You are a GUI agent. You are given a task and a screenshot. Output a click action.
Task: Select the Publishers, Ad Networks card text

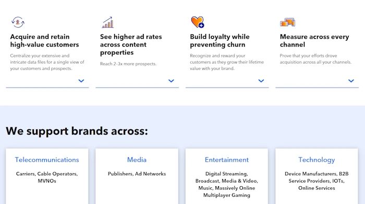click(x=137, y=174)
